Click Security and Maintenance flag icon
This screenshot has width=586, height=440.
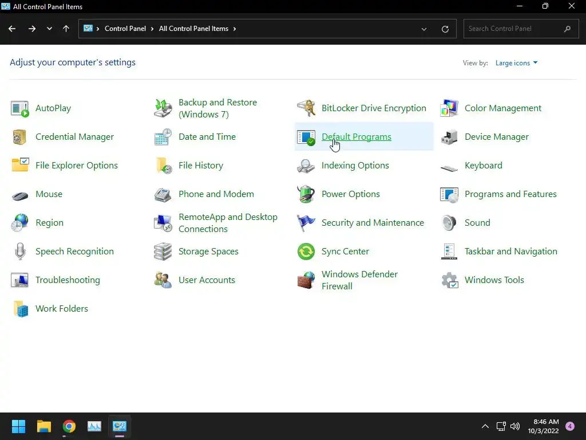pyautogui.click(x=306, y=223)
